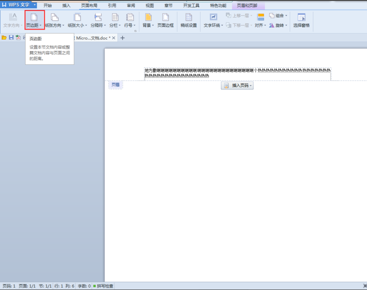Click the 纸张大小 paper size icon
Viewport: 367px width, 290px height.
[77, 17]
